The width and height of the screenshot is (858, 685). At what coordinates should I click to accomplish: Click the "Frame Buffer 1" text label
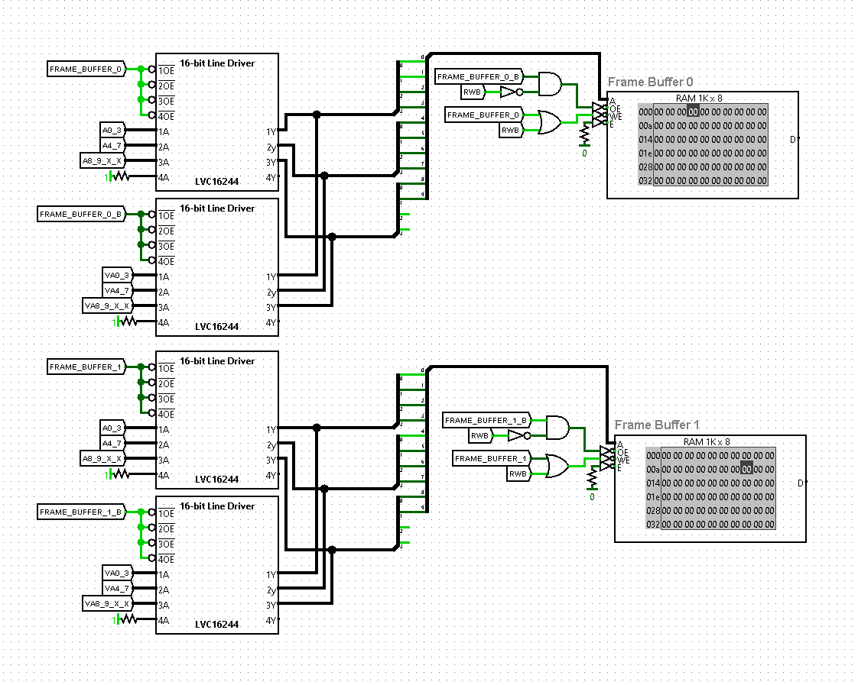point(657,425)
